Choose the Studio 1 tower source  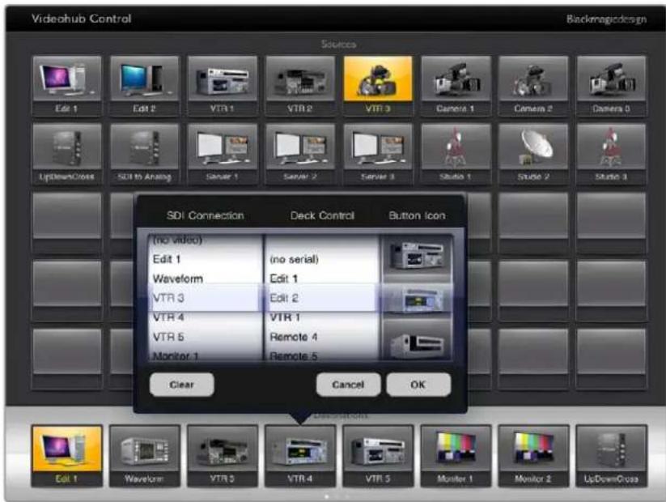[x=456, y=154]
